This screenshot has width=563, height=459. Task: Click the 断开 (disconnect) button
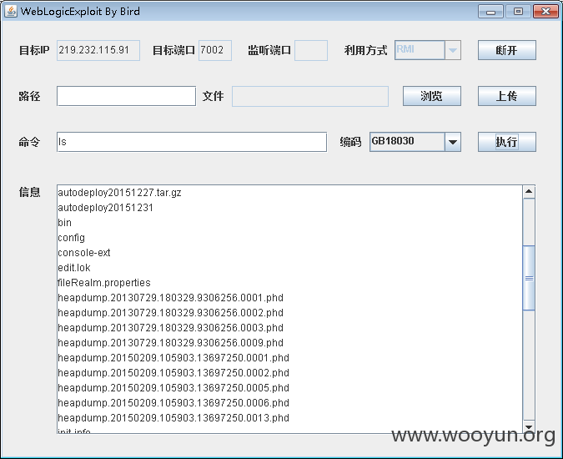tap(506, 50)
